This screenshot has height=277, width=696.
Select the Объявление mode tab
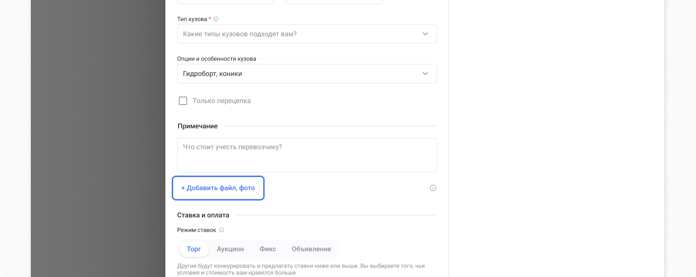coord(311,249)
